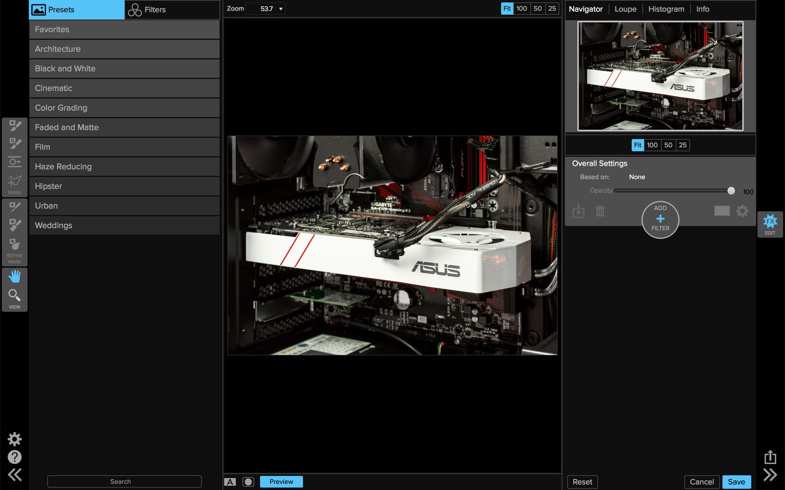Select the Chisel Mask tool
This screenshot has height=490, width=785.
coord(15,225)
